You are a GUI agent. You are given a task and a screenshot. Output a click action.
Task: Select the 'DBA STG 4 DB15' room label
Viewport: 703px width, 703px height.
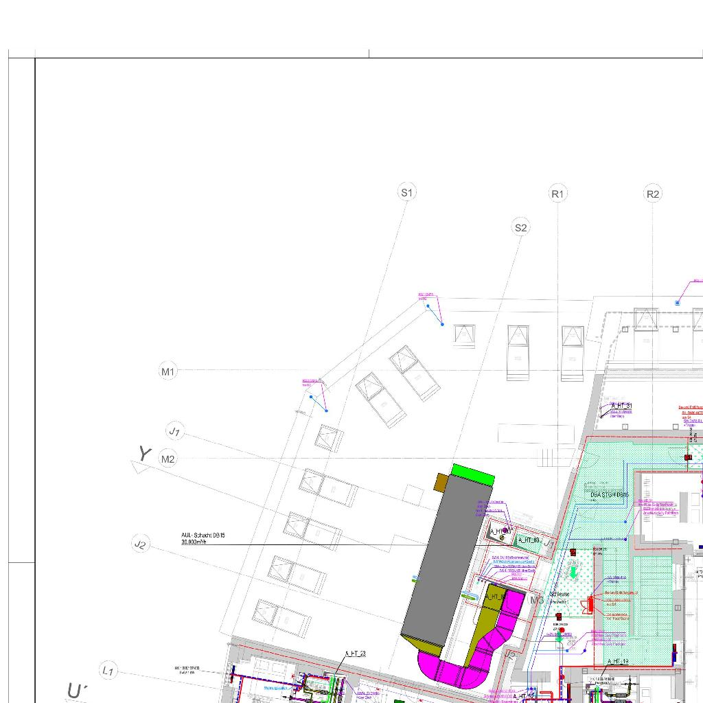coord(610,494)
